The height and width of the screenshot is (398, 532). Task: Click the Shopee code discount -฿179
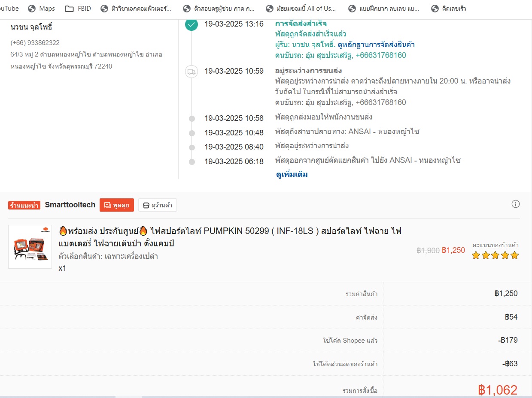tap(508, 340)
